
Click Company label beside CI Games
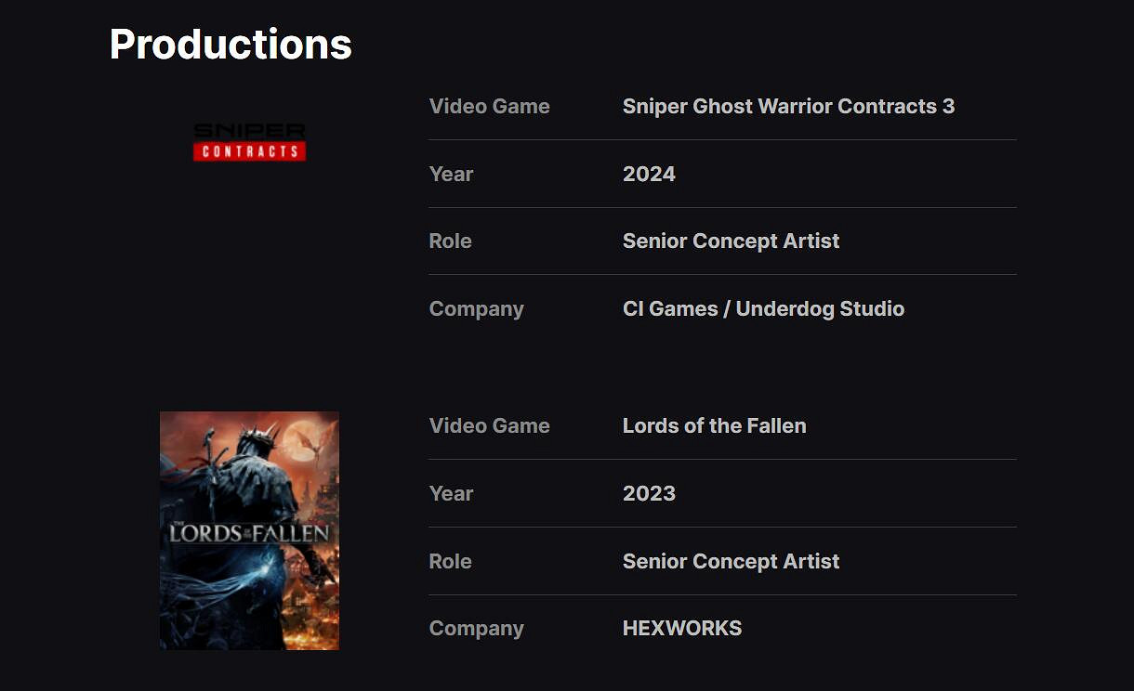[x=476, y=308]
